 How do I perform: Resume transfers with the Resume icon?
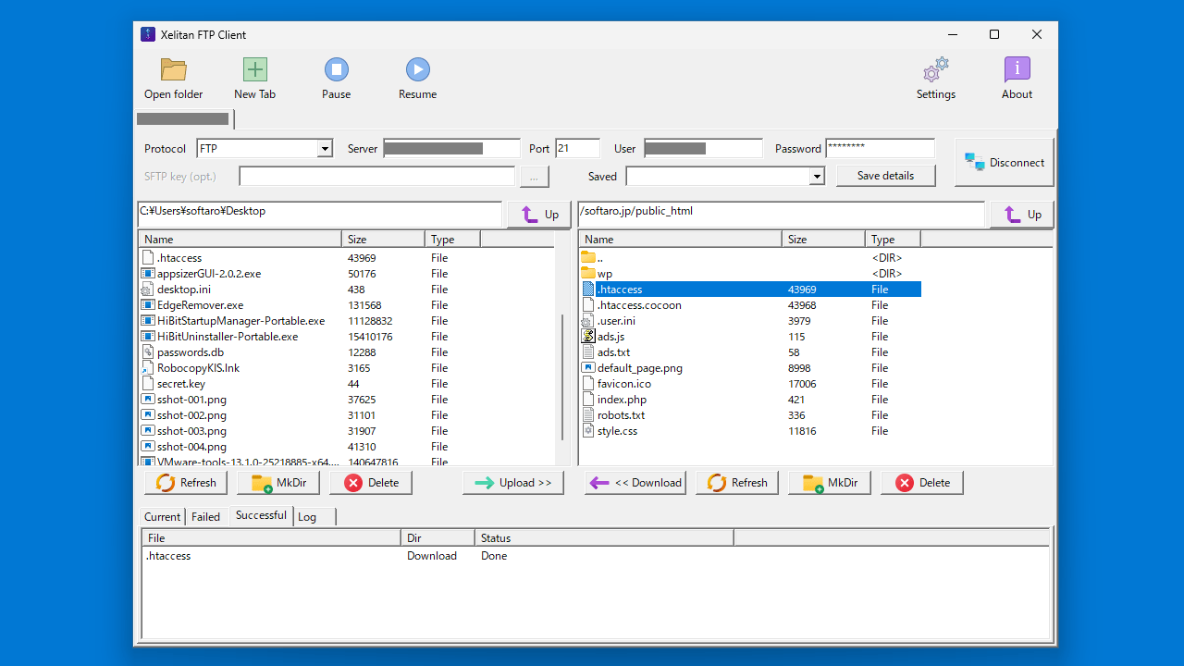[x=417, y=70]
